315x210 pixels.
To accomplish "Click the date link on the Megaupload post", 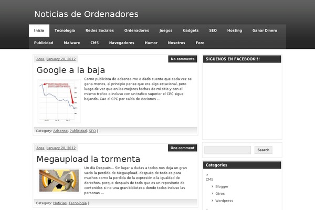I will point(61,148).
